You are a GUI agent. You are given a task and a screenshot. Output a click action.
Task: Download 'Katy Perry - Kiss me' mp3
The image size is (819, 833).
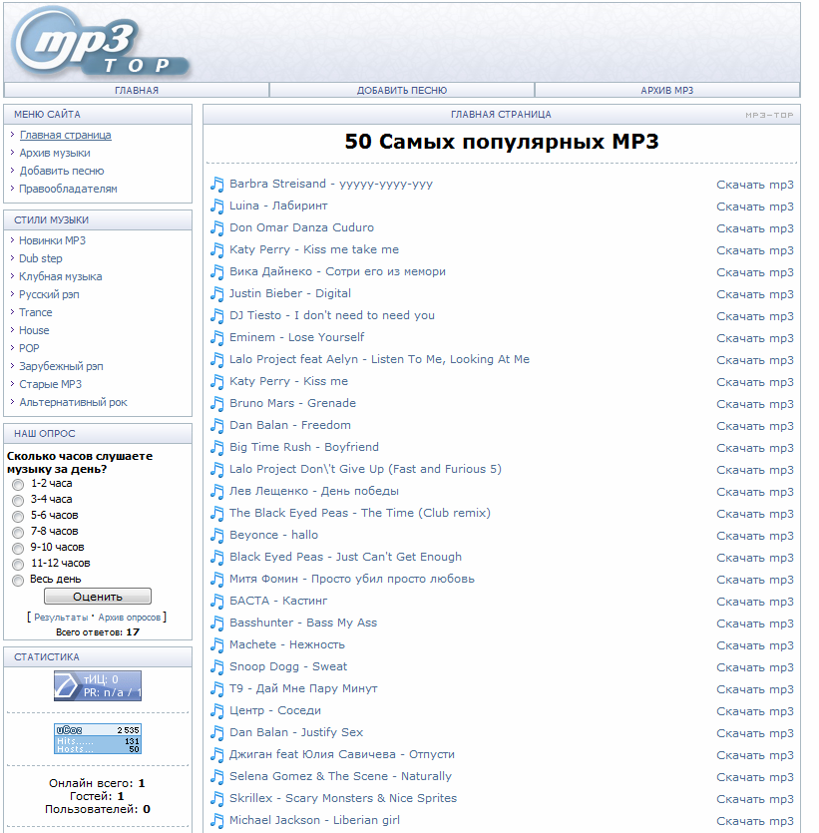click(x=755, y=382)
